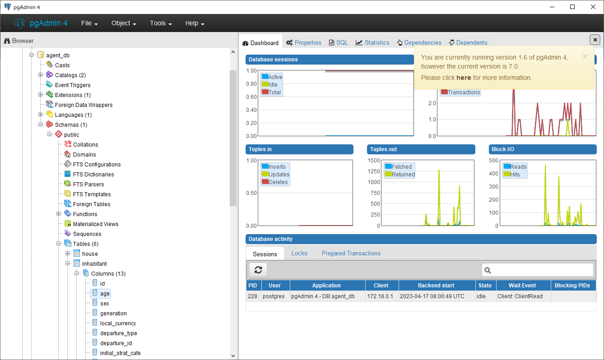Click the Domains icon in tree
This screenshot has width=604, height=360.
click(68, 154)
